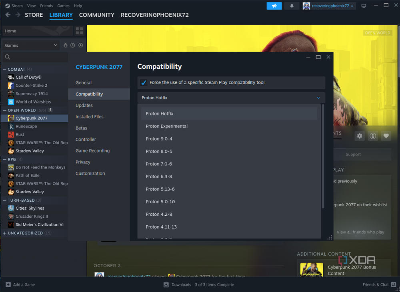Choose Proton 8.0-5 from the list

tap(229, 151)
